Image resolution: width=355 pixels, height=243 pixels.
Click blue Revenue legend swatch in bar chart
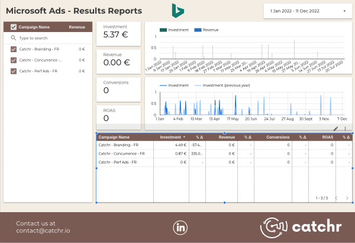tap(198, 30)
